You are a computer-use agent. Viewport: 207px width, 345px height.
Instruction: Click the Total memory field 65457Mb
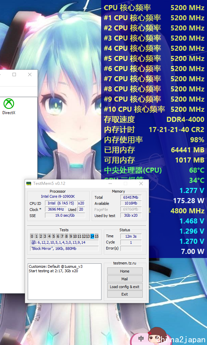[x=131, y=197]
